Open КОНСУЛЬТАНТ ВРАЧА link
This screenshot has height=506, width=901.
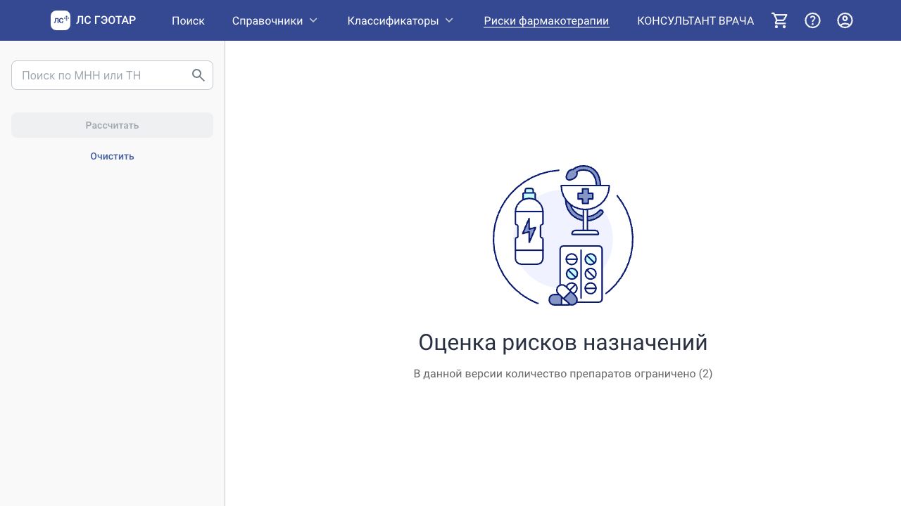click(x=695, y=20)
